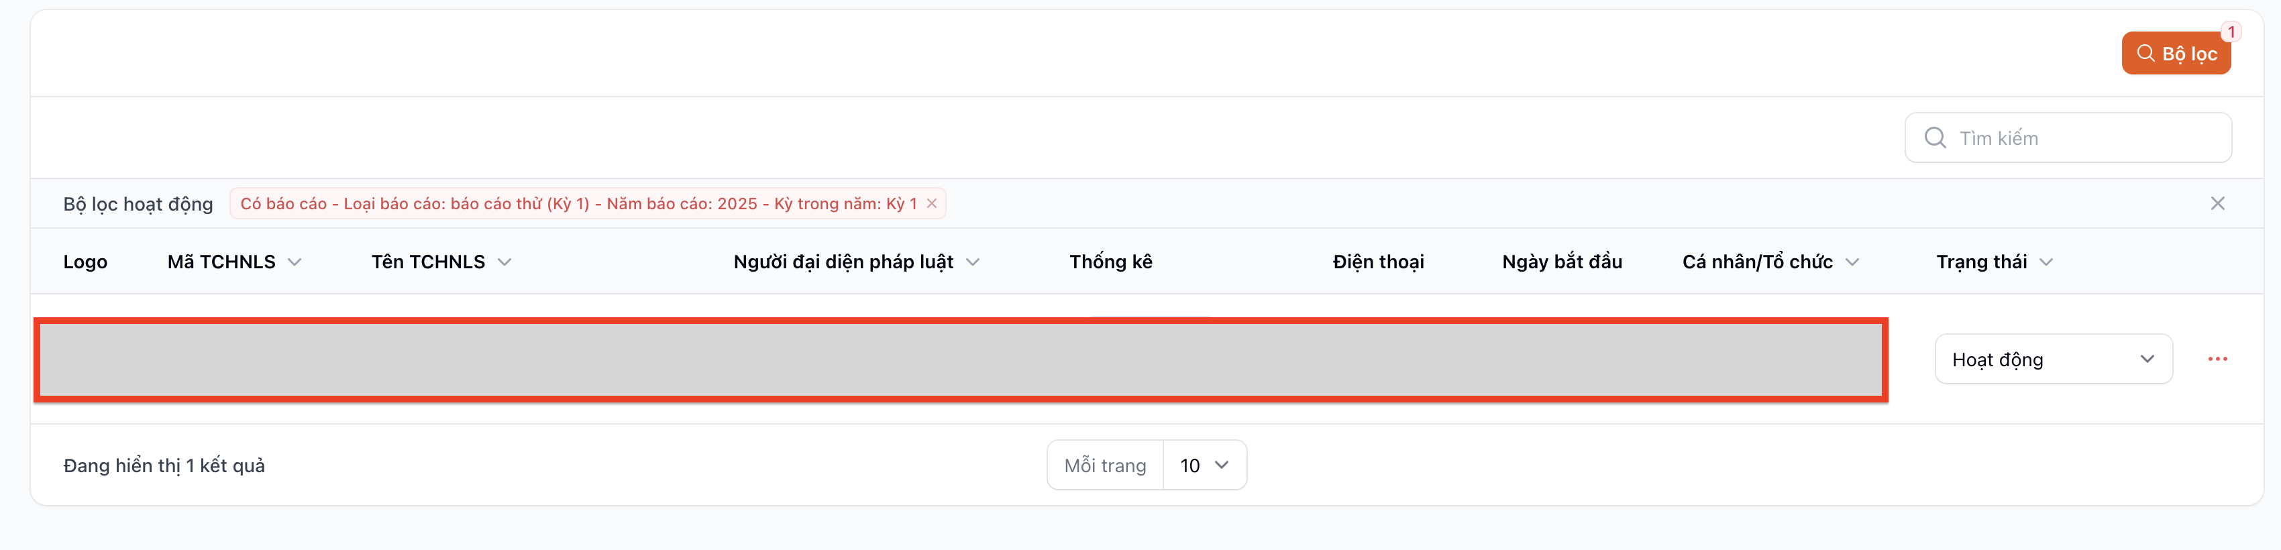Click the Ngày bắt đầu column header

[1561, 262]
